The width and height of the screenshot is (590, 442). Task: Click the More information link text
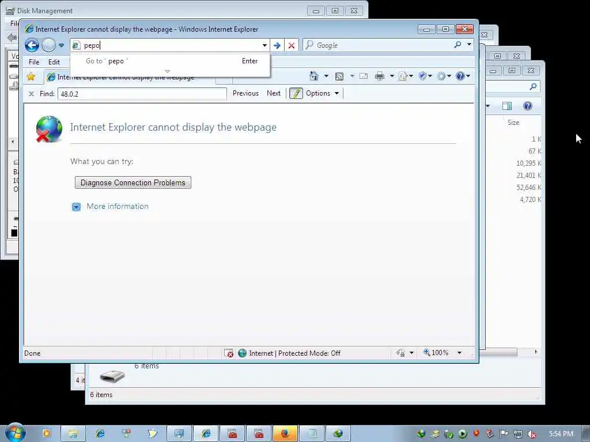click(118, 207)
